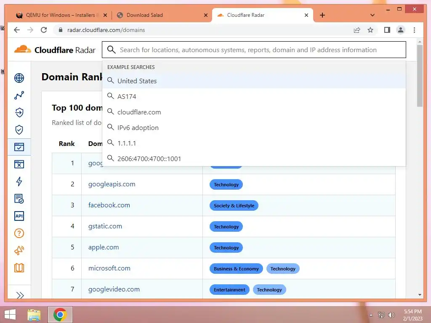The image size is (431, 323).
Task: Select the cloudflare.com example search
Action: pyautogui.click(x=254, y=112)
